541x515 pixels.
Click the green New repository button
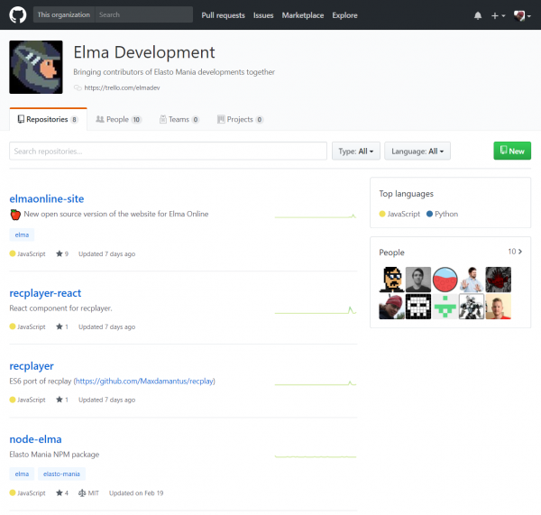click(x=512, y=152)
